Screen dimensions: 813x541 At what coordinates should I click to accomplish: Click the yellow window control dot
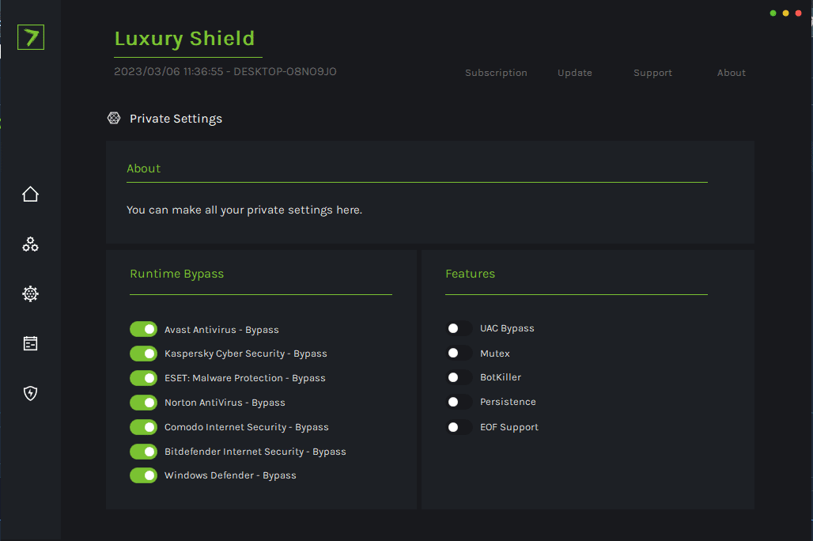(x=786, y=13)
